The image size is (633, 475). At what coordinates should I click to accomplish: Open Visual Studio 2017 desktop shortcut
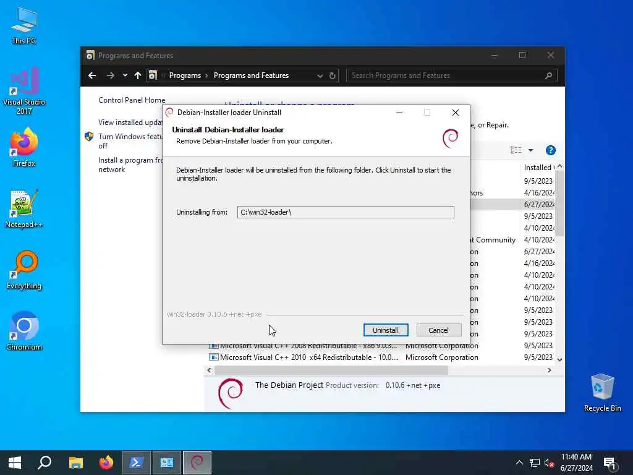pos(24,92)
